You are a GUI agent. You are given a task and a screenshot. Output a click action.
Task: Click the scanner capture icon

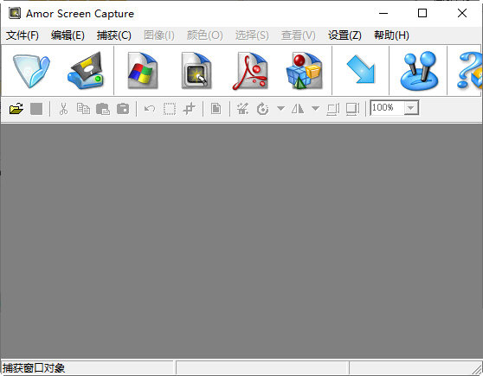click(86, 71)
